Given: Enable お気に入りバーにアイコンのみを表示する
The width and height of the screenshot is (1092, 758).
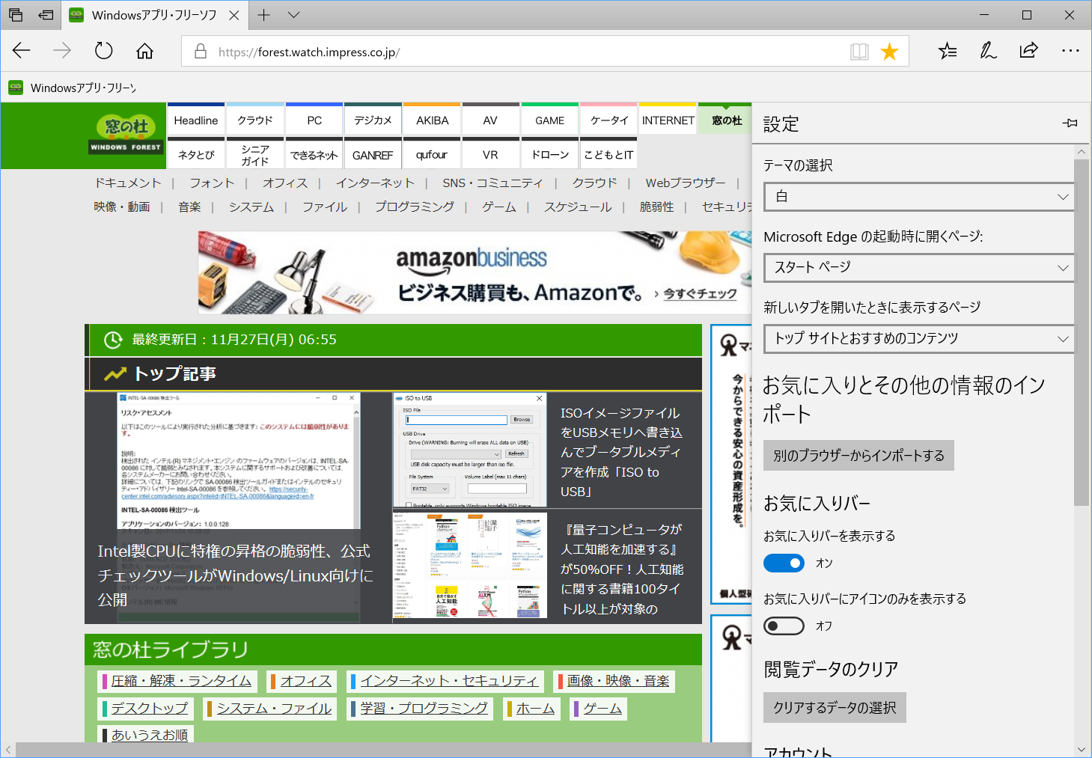Looking at the screenshot, I should [784, 626].
